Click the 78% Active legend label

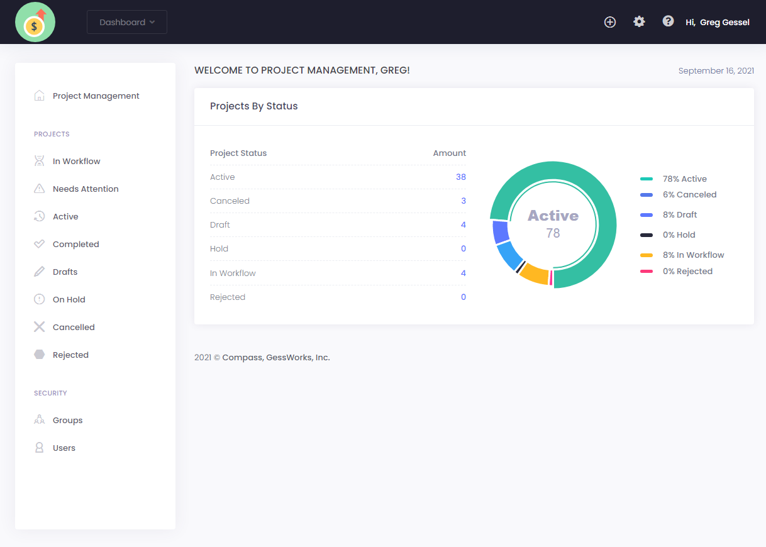pyautogui.click(x=685, y=179)
